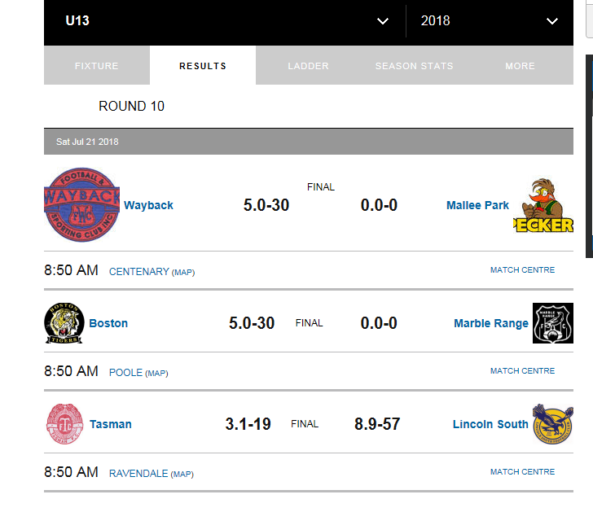The height and width of the screenshot is (512, 593).
Task: Open the Season Stats tab
Action: pos(414,66)
